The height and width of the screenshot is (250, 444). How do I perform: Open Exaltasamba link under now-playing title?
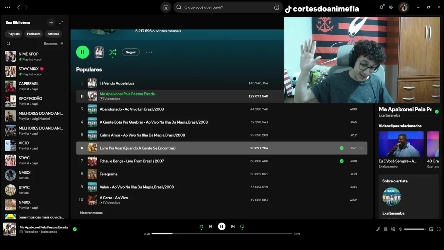tap(389, 115)
